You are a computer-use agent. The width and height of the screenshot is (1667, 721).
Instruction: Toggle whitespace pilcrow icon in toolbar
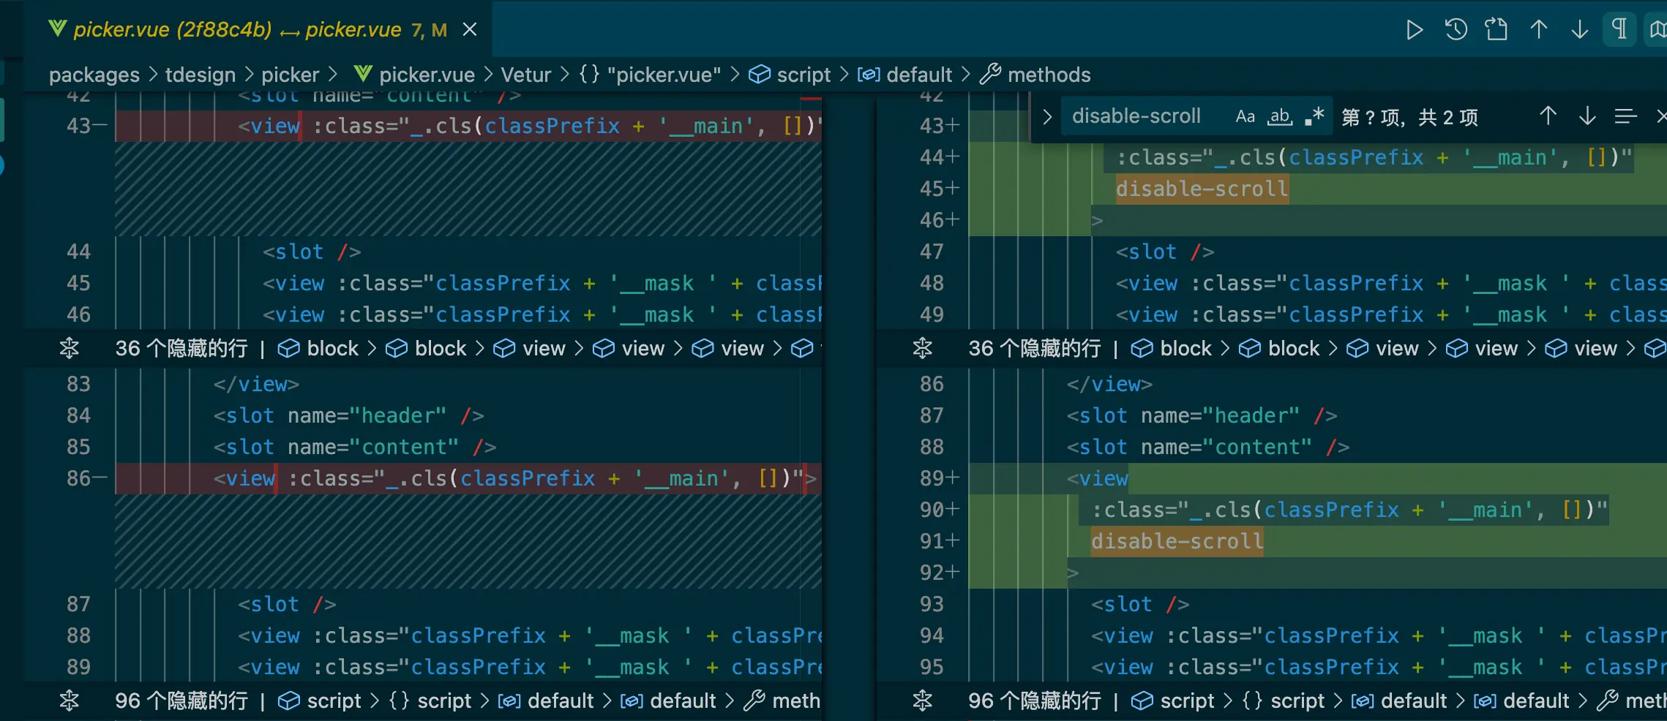(1620, 30)
